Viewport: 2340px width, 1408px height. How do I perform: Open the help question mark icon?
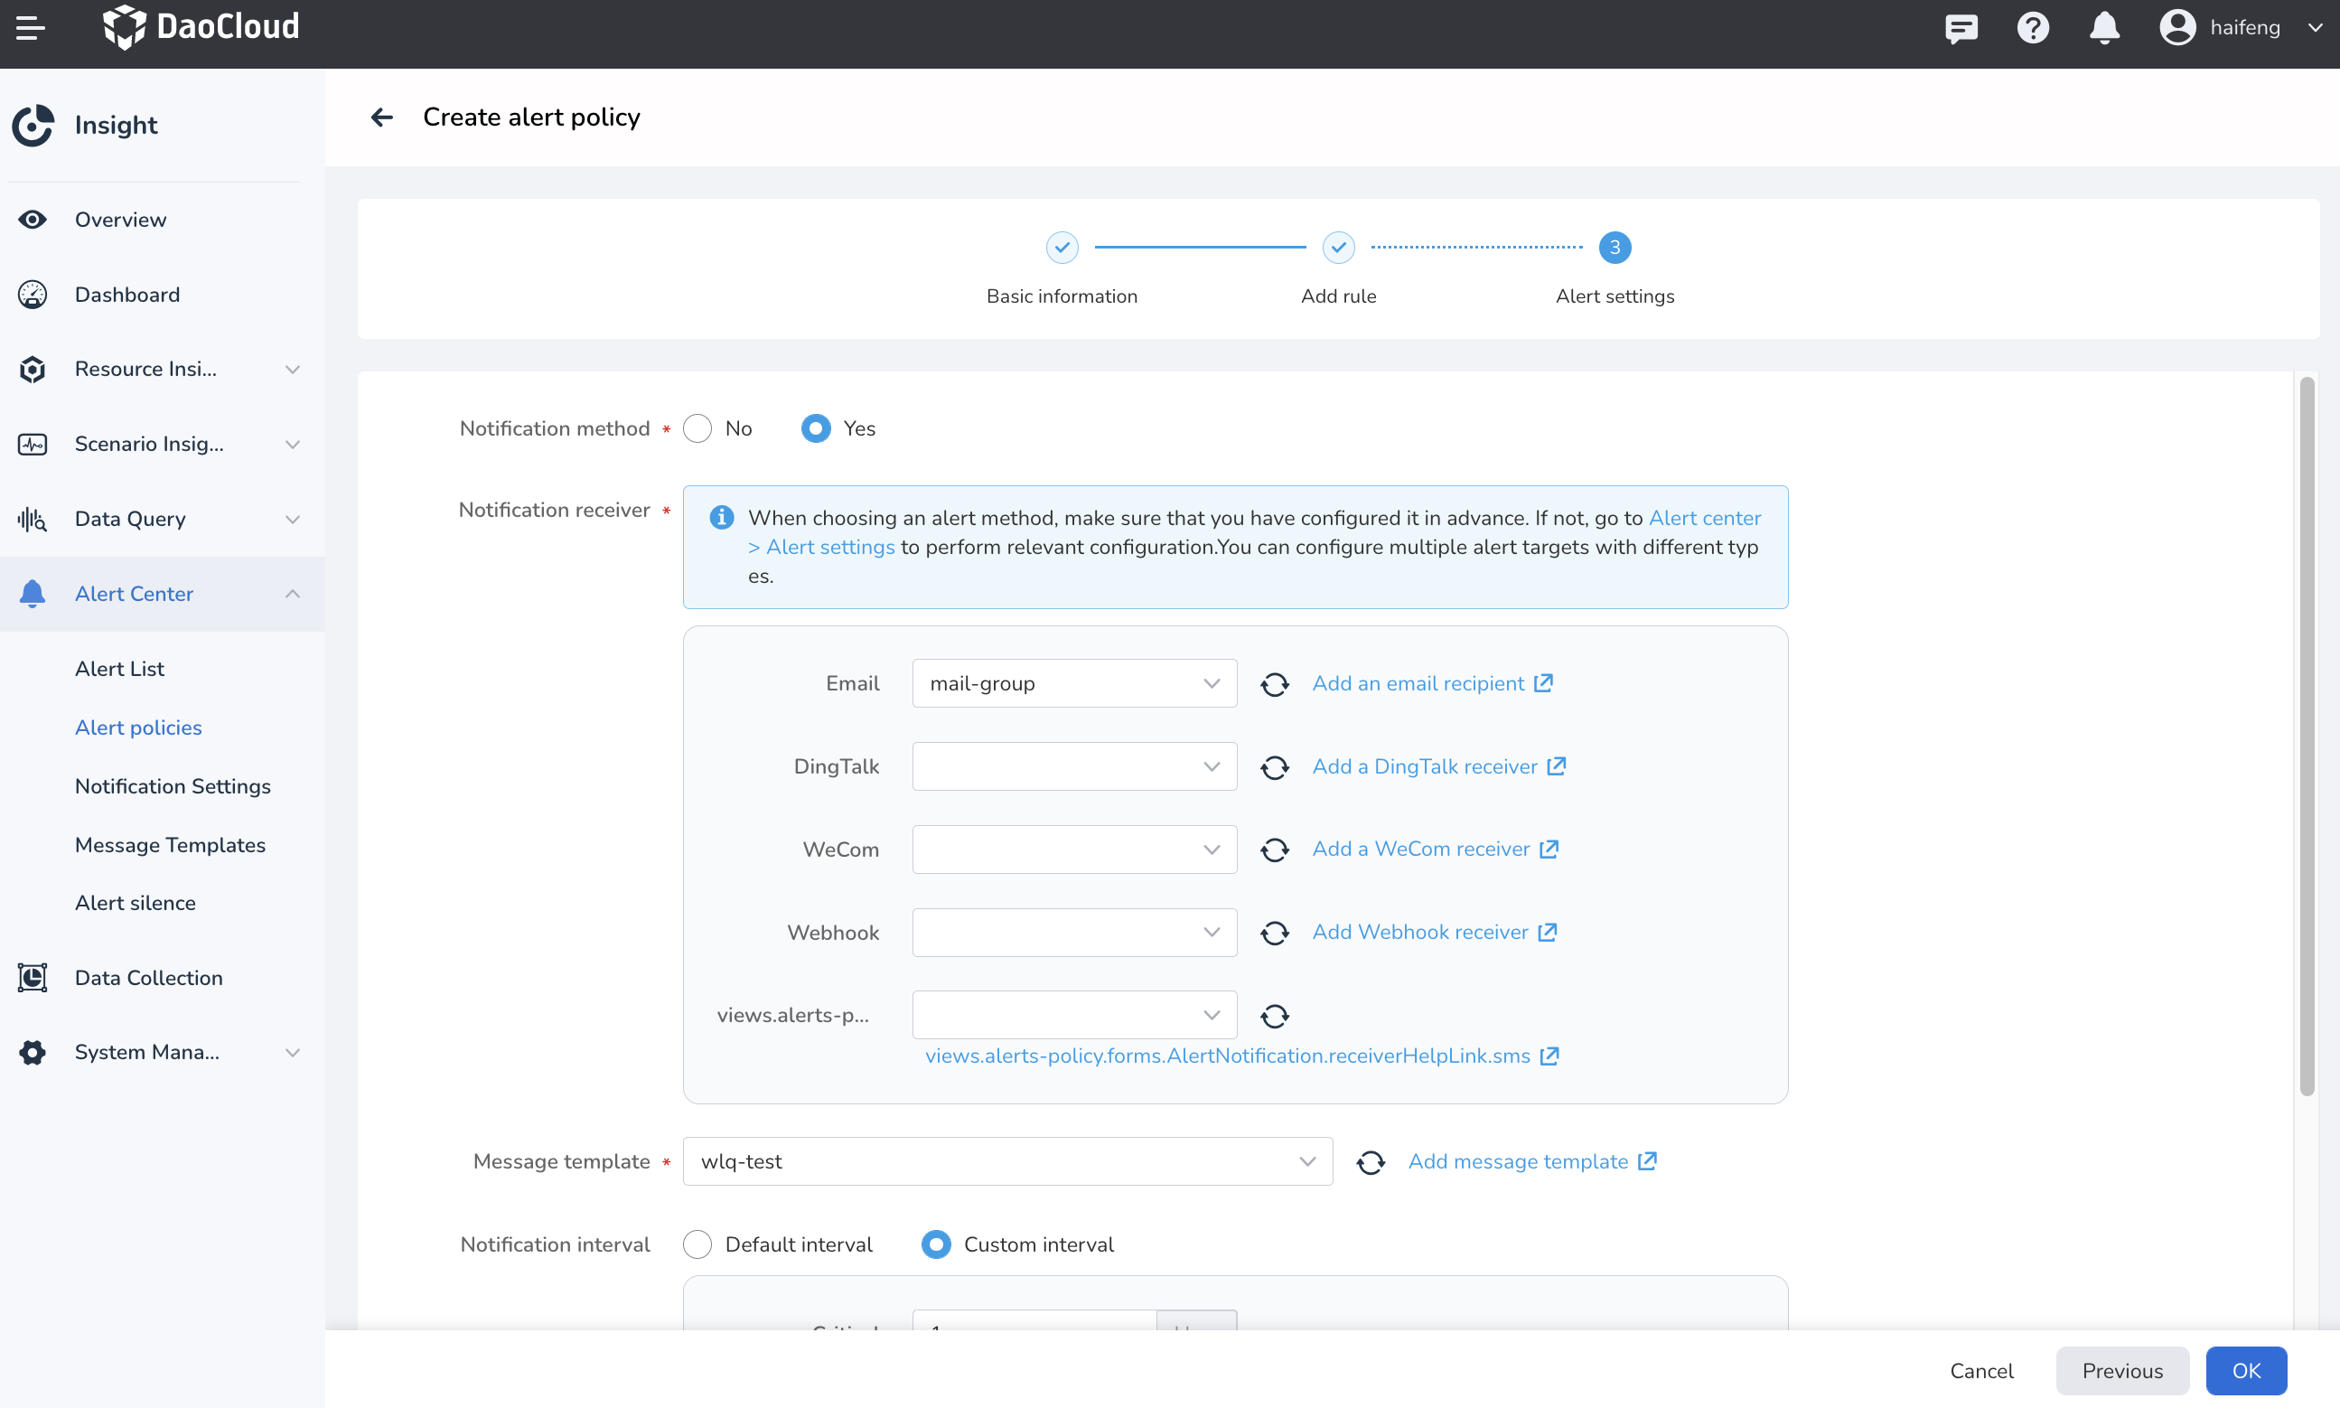point(2033,27)
